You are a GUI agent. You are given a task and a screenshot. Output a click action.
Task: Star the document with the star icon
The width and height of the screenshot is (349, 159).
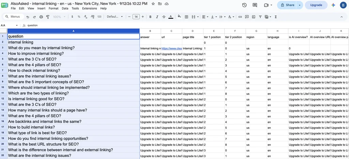(x=153, y=4)
